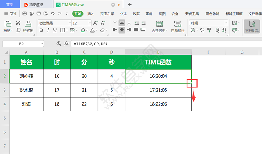Justify text in cell
The image size is (262, 154).
(x=136, y=30)
